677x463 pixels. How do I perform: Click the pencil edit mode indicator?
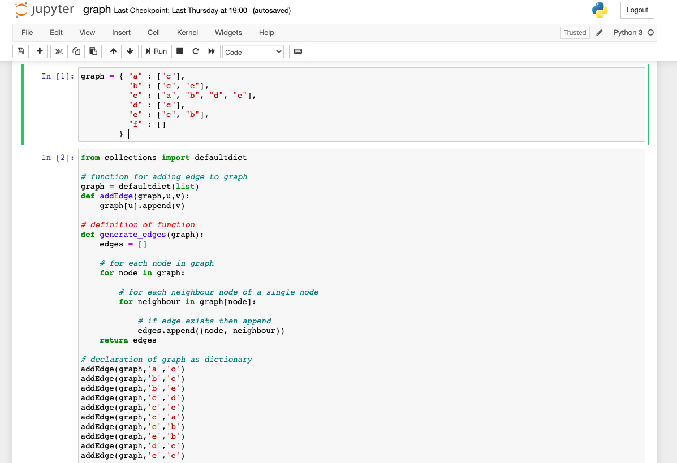(599, 32)
